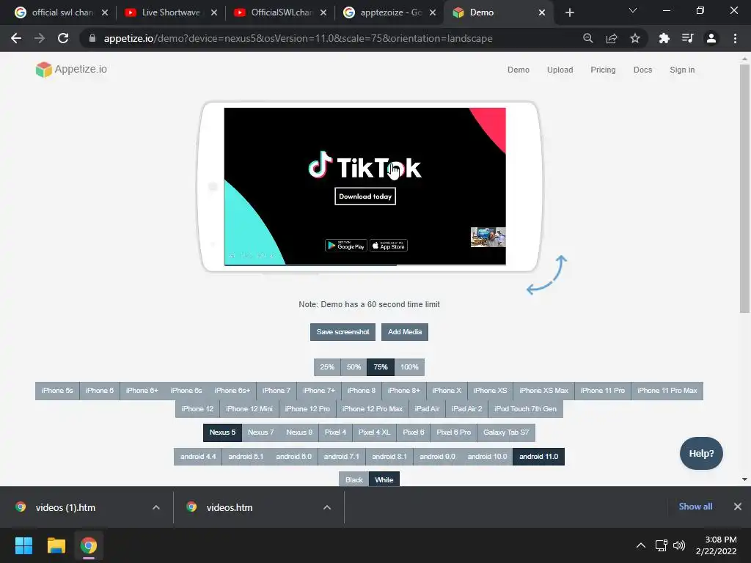Click Add Media button

405,332
